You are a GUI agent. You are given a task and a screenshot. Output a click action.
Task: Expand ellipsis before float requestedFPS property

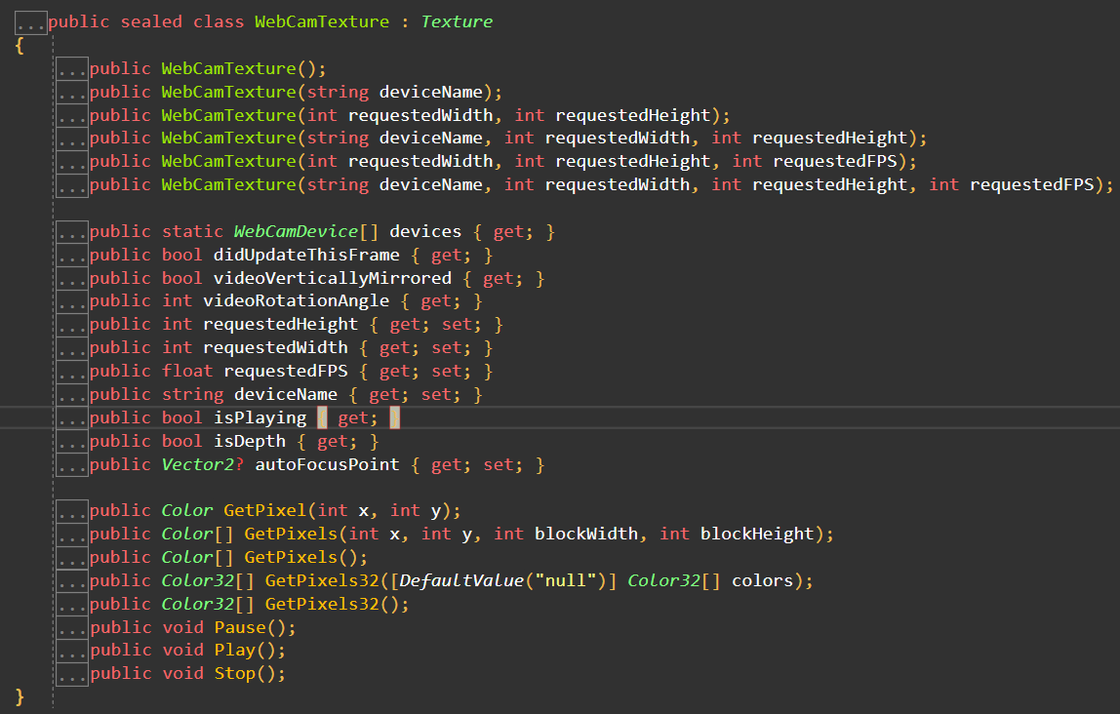[x=72, y=372]
